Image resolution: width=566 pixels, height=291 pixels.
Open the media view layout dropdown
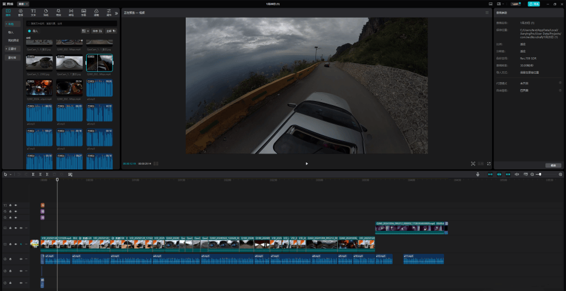pyautogui.click(x=85, y=31)
